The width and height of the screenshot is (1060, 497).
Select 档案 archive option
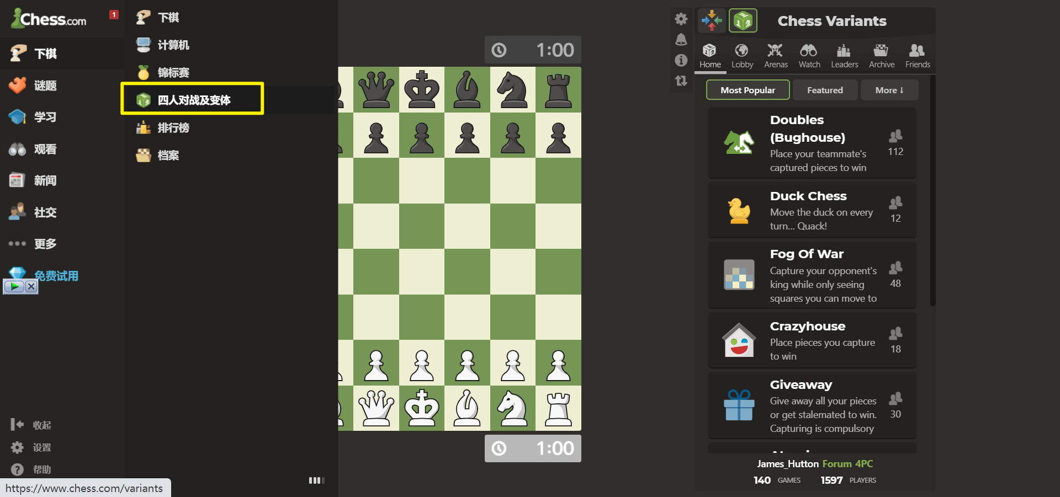point(158,156)
